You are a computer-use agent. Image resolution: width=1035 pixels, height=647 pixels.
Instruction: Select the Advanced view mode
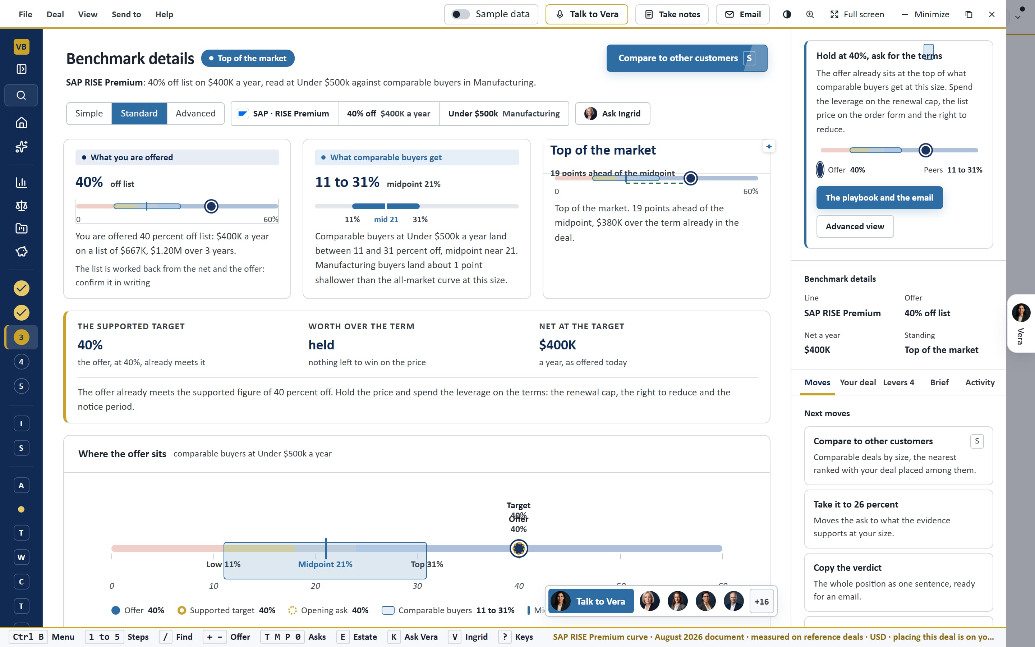tap(195, 113)
